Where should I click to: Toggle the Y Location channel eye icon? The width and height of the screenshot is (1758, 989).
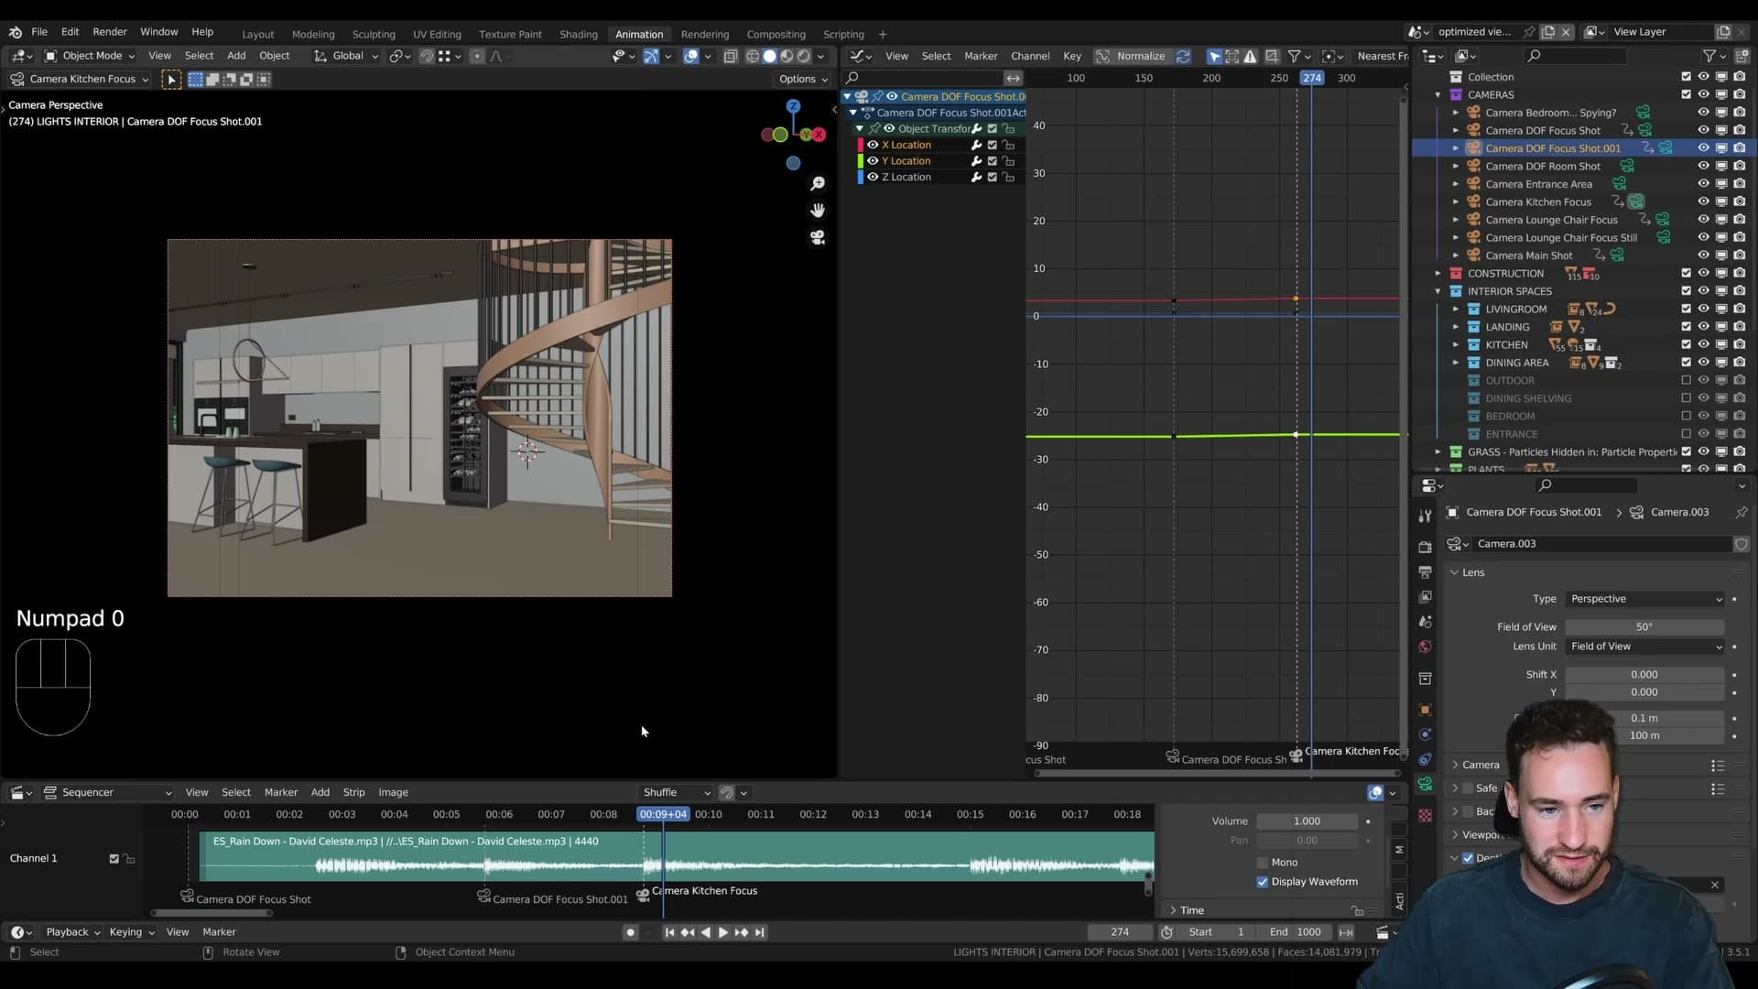click(x=873, y=161)
